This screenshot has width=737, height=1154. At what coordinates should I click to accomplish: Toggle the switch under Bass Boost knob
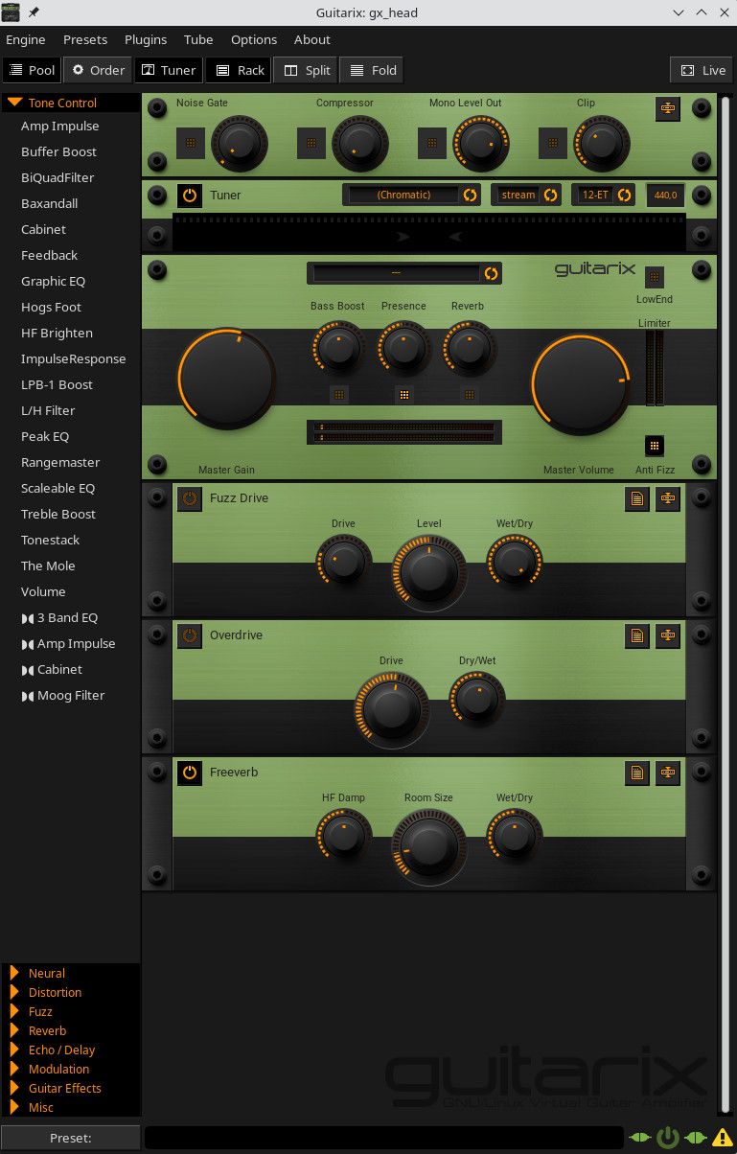(339, 394)
